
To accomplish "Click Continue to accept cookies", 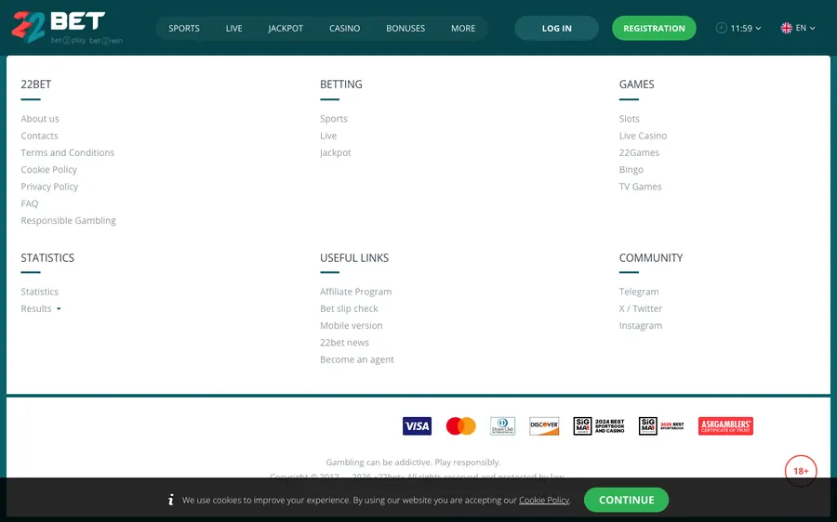I will [x=626, y=500].
